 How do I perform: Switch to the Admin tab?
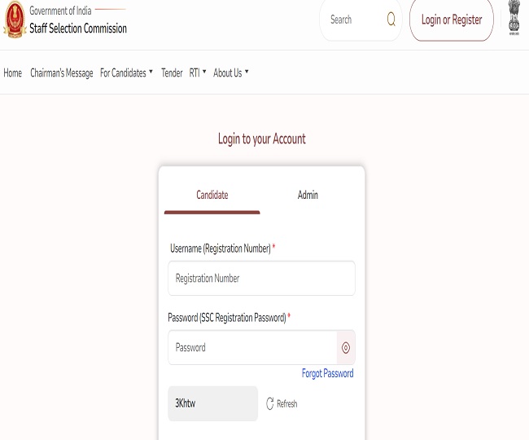point(308,196)
